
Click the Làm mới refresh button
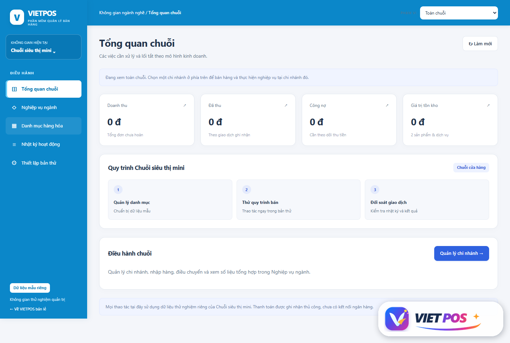point(480,44)
